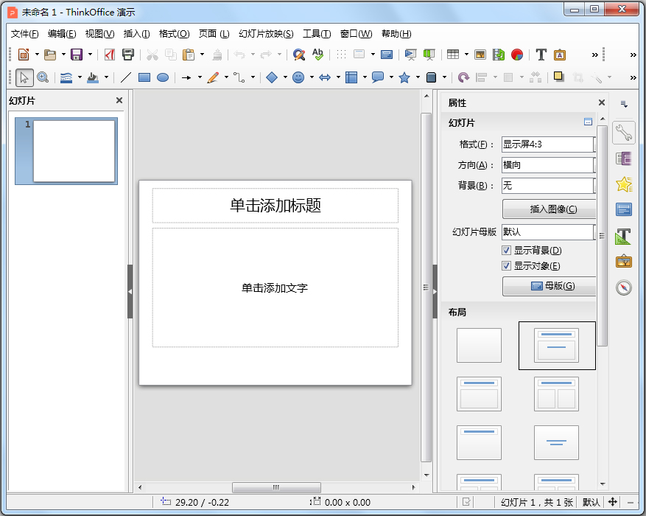Open Master Slides panel in sidebar
This screenshot has height=516, width=646.
tap(624, 210)
